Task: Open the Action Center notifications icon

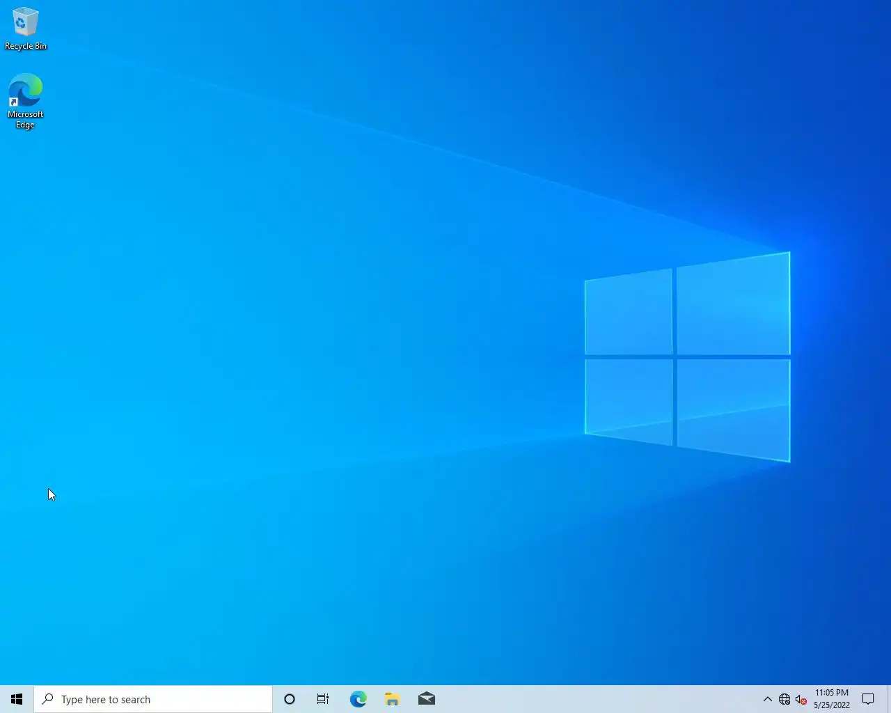Action: click(x=868, y=699)
